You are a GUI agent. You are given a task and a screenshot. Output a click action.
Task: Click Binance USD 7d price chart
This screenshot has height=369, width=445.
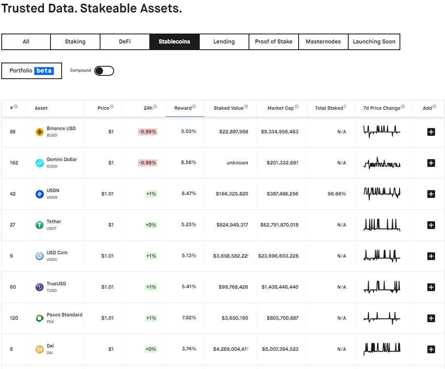(x=382, y=131)
